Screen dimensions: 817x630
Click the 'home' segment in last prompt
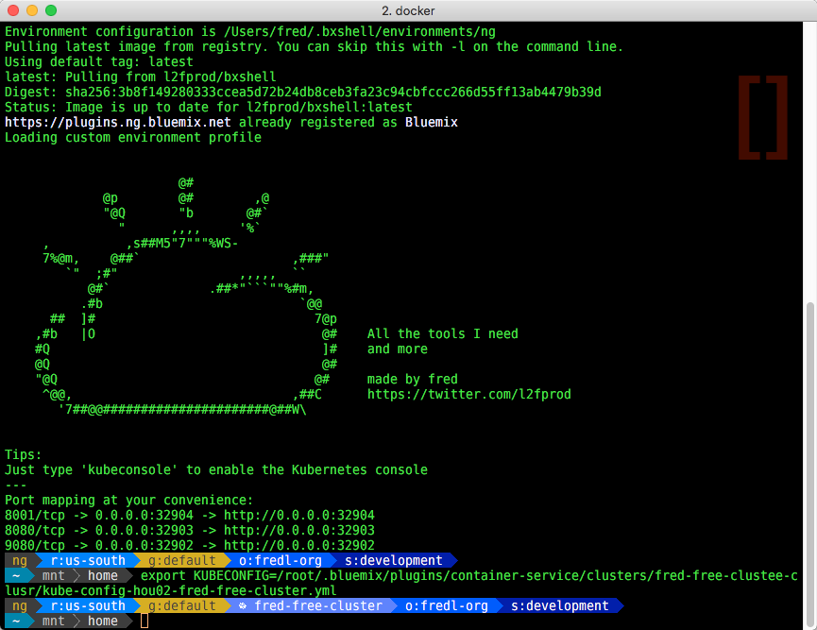(x=103, y=621)
